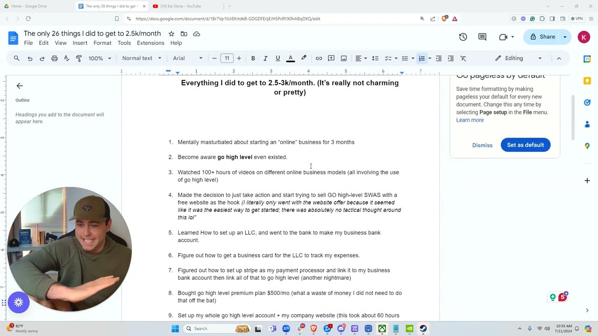Open the Editing mode dropdown
This screenshot has height=336, width=598.
(519, 58)
